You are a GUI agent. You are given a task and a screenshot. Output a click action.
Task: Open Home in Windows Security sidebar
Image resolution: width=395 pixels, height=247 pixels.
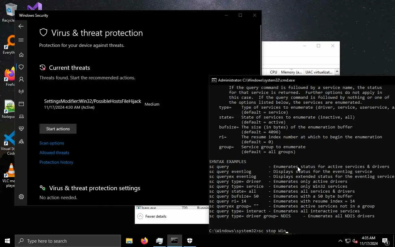[x=21, y=55]
